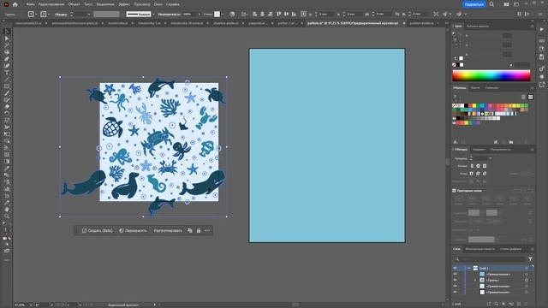Select the Paintbrush tool
Viewport: 548px width, 308px height.
(7, 93)
